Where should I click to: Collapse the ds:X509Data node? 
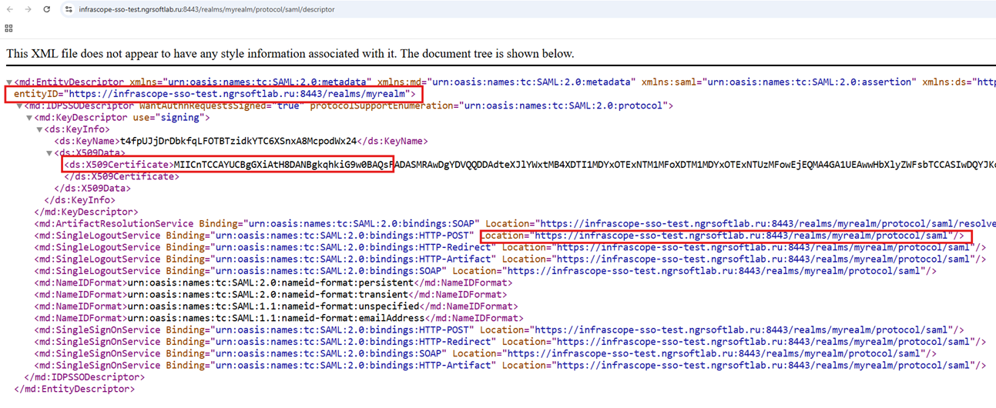51,153
